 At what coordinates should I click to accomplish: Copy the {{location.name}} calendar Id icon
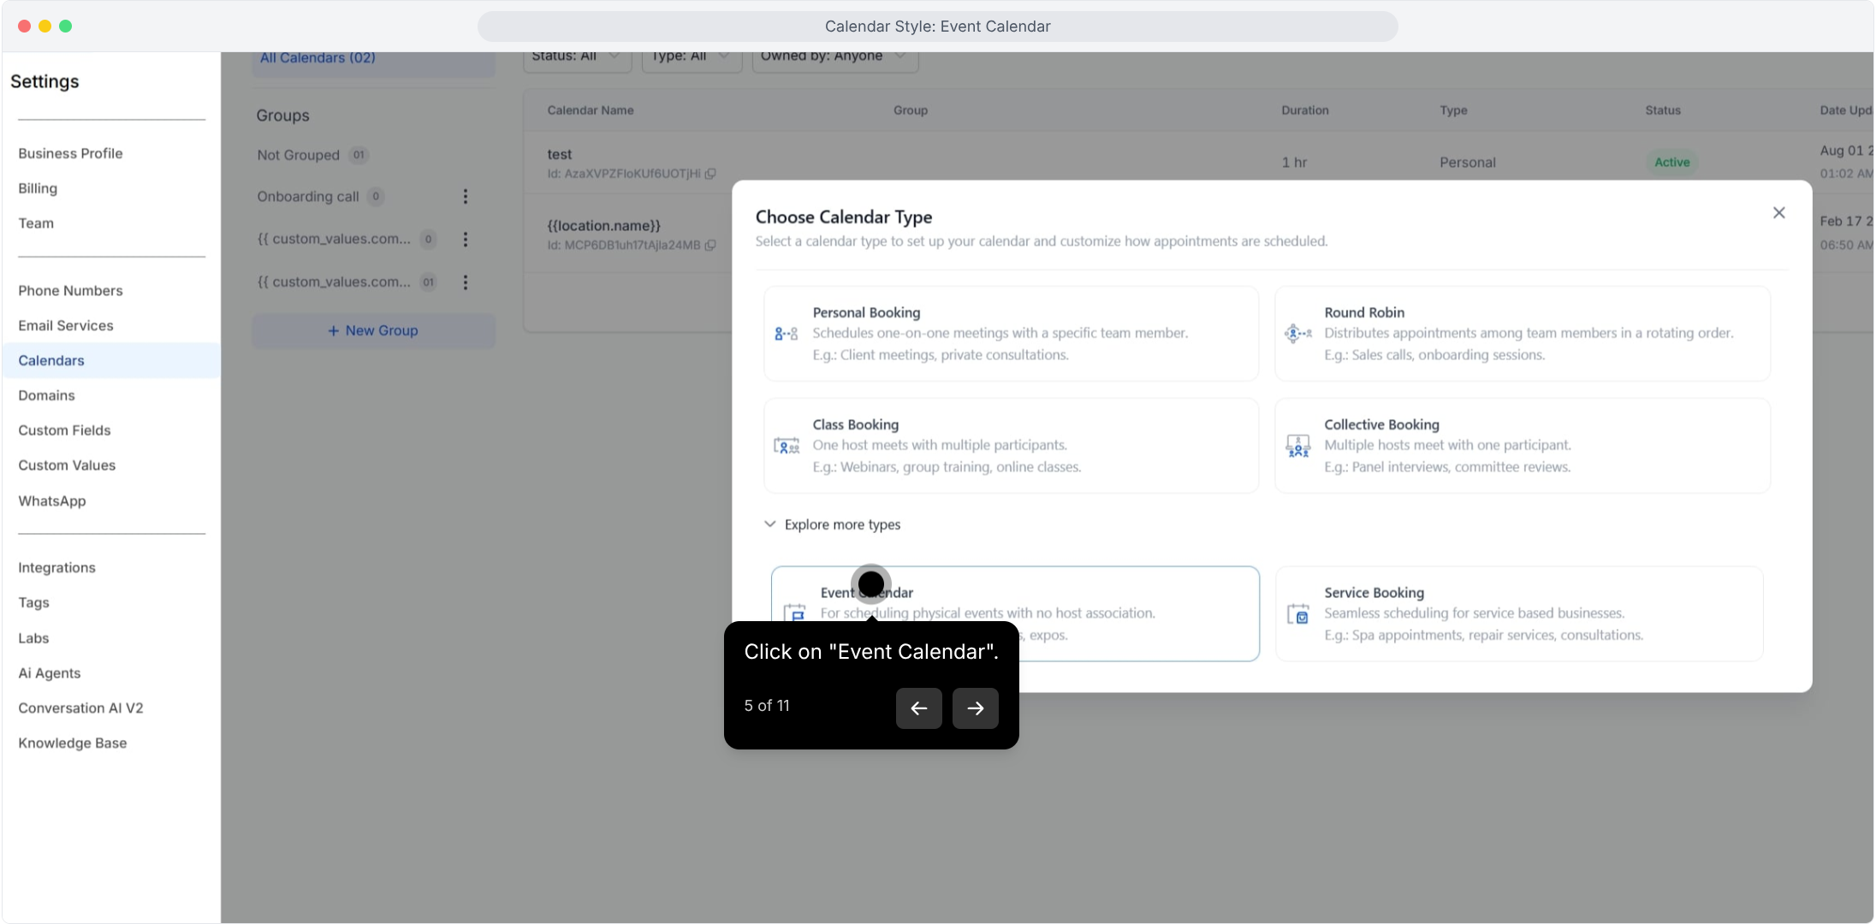(x=709, y=246)
